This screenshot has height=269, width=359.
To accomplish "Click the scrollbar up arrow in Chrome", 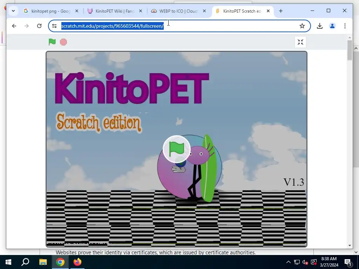I will tap(350, 37).
